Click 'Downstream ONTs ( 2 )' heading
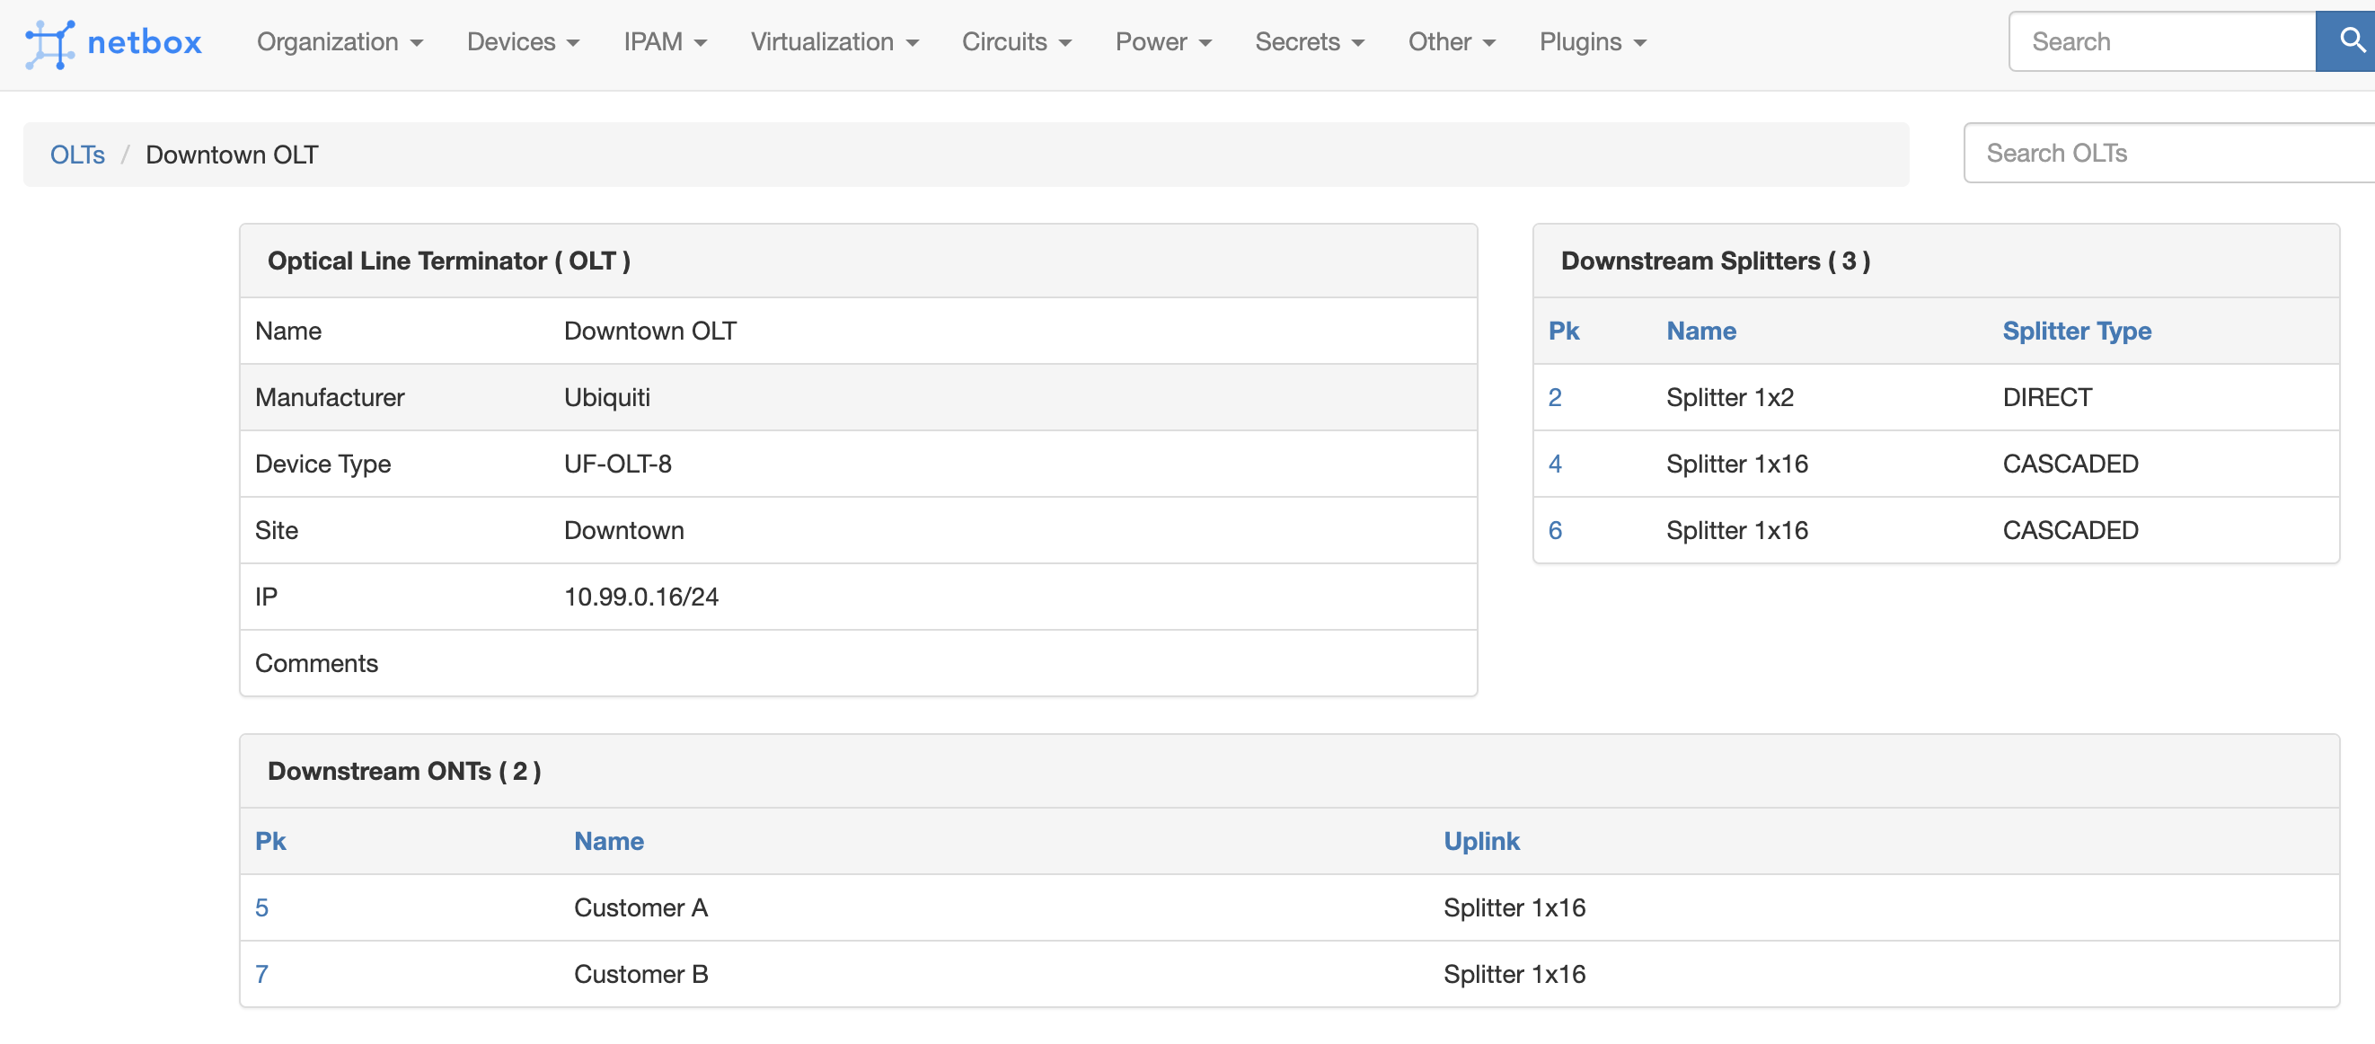 (404, 771)
